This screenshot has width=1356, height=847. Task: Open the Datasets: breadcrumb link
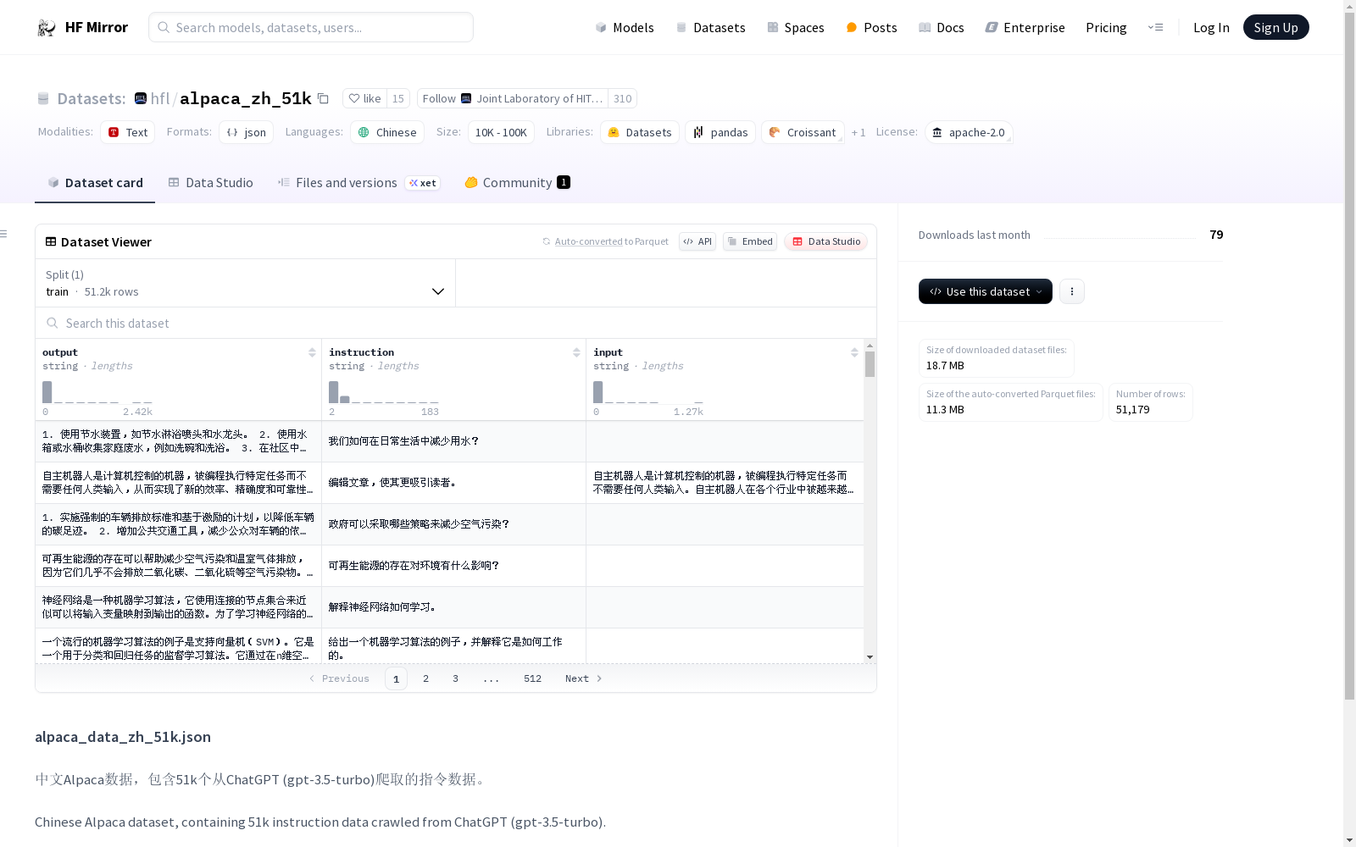(92, 98)
